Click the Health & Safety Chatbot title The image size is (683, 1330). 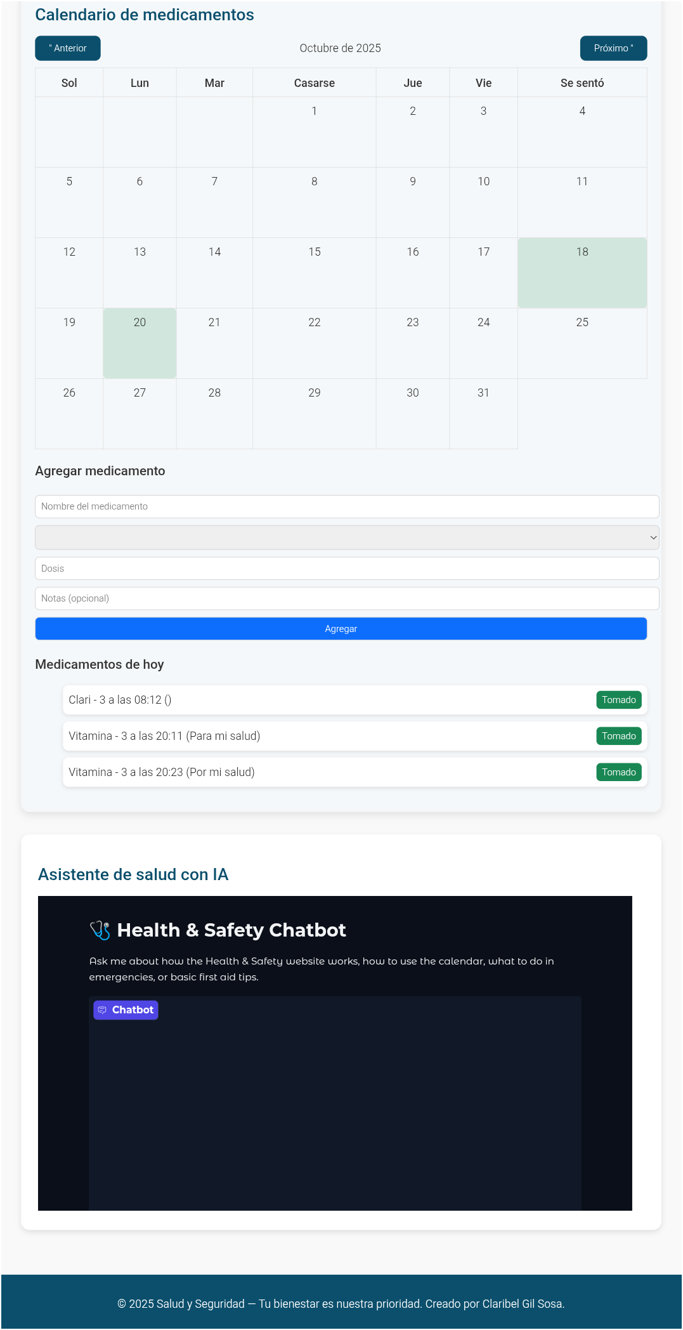click(231, 930)
